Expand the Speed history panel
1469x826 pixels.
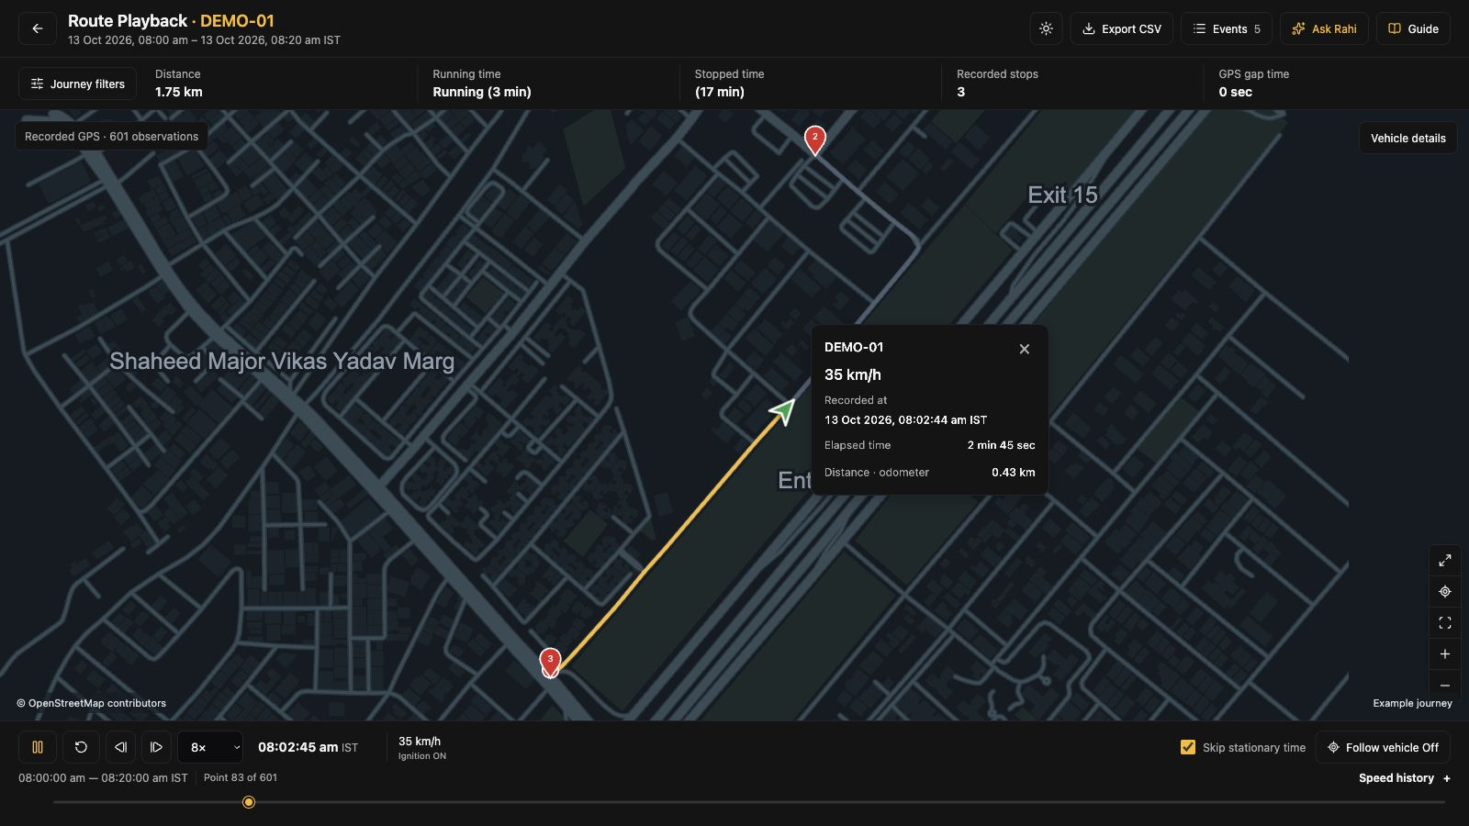pyautogui.click(x=1405, y=778)
